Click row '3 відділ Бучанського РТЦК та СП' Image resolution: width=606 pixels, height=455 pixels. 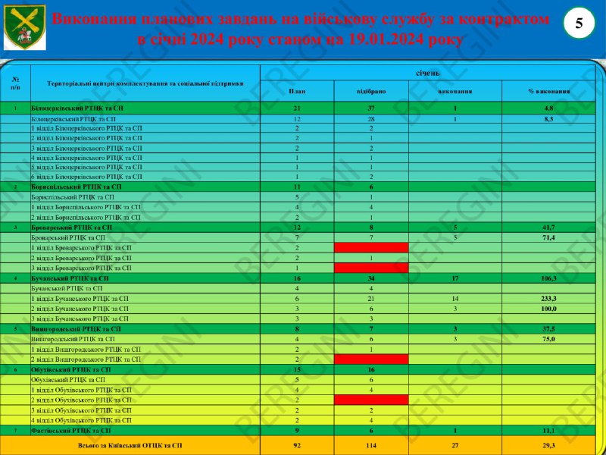298,318
